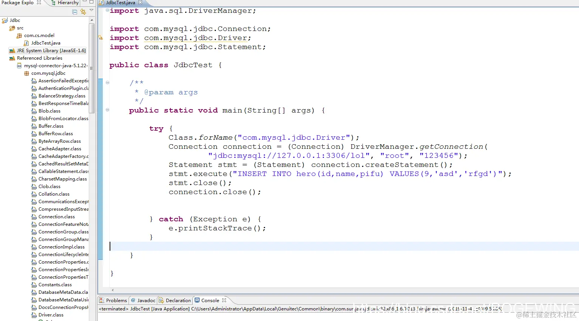Click the com.mysql.jdbc package icon
Viewport: 579px width, 321px height.
pyautogui.click(x=26, y=73)
